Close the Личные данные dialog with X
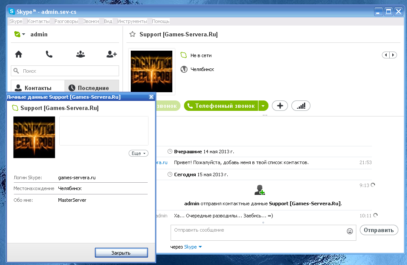407x265 pixels. (x=151, y=97)
